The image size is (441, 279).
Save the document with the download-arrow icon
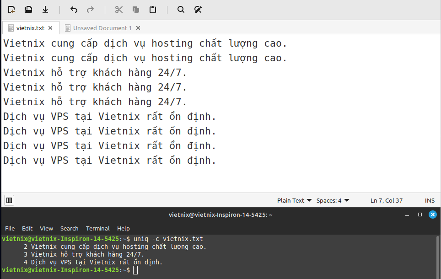[x=45, y=10]
